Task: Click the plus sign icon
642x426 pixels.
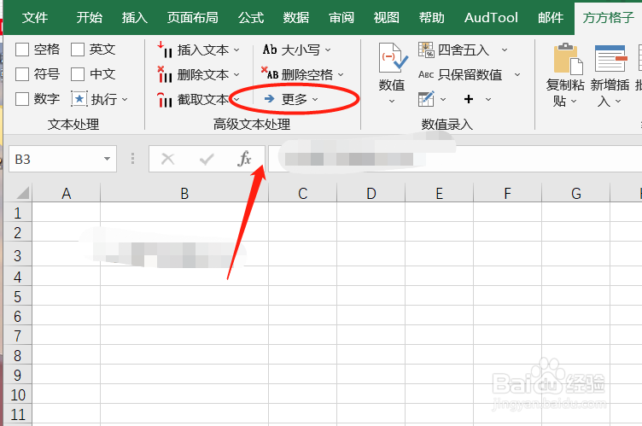Action: click(469, 99)
